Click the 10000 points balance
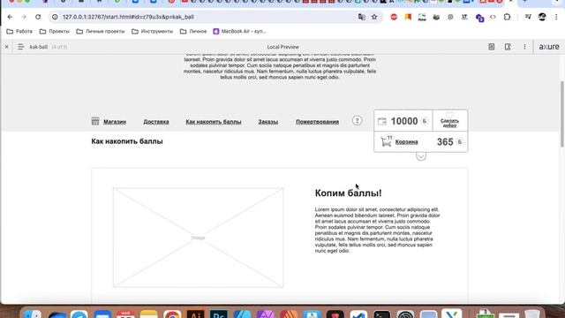565x318 pixels. (x=404, y=121)
